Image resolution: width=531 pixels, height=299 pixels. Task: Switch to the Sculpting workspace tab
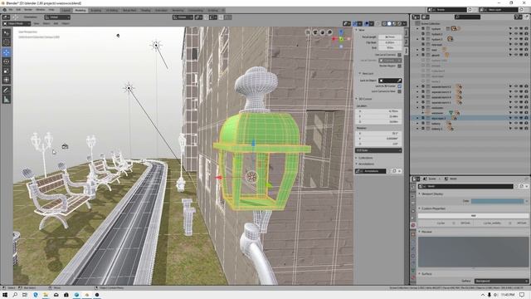pyautogui.click(x=96, y=10)
